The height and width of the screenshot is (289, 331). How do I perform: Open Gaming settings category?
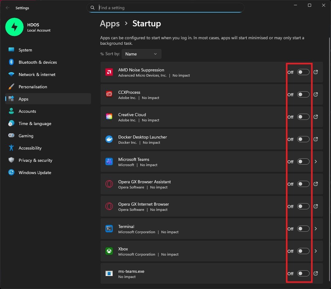coord(48,136)
